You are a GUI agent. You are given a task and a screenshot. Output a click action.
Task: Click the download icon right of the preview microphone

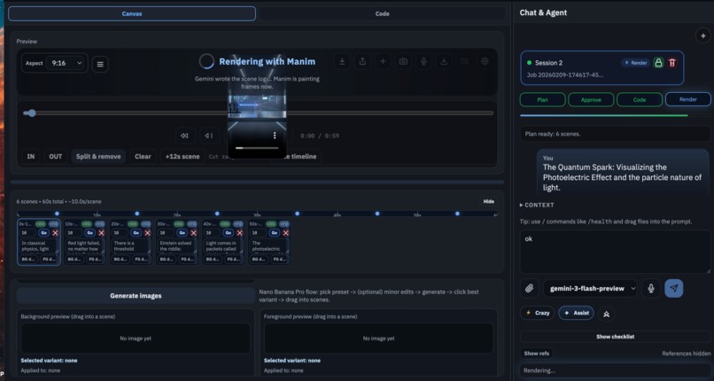[444, 61]
